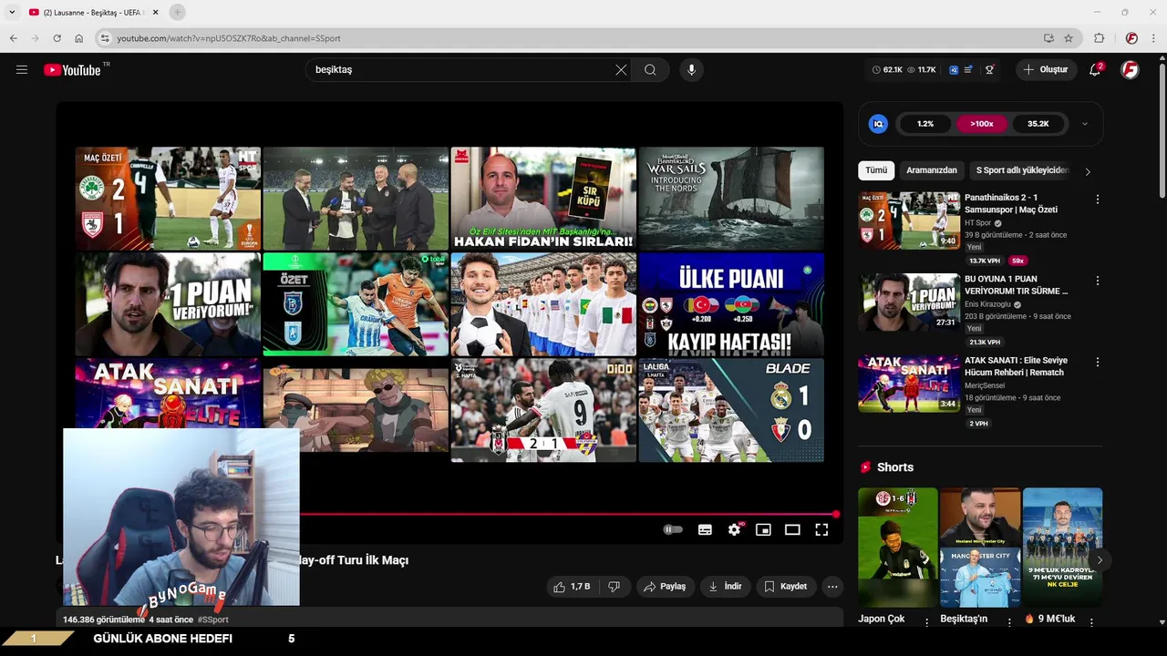
Task: Open Chrome three-dot menu
Action: click(x=1154, y=38)
